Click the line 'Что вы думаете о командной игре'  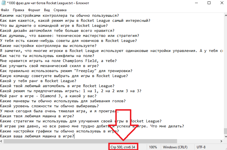(54, 26)
